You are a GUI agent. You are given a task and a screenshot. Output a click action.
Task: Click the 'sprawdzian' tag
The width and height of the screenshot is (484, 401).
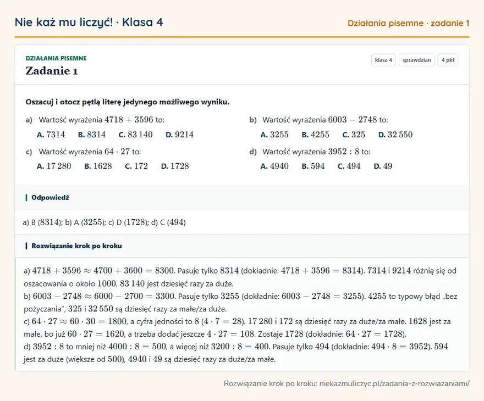click(x=417, y=60)
